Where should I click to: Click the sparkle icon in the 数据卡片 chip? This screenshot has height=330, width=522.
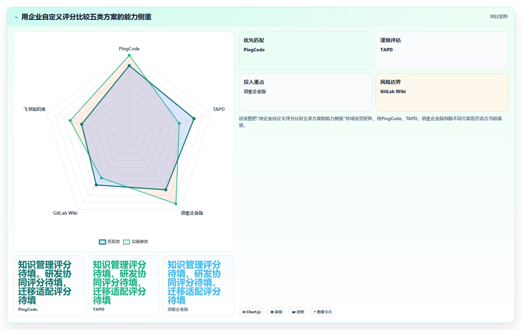(315, 312)
